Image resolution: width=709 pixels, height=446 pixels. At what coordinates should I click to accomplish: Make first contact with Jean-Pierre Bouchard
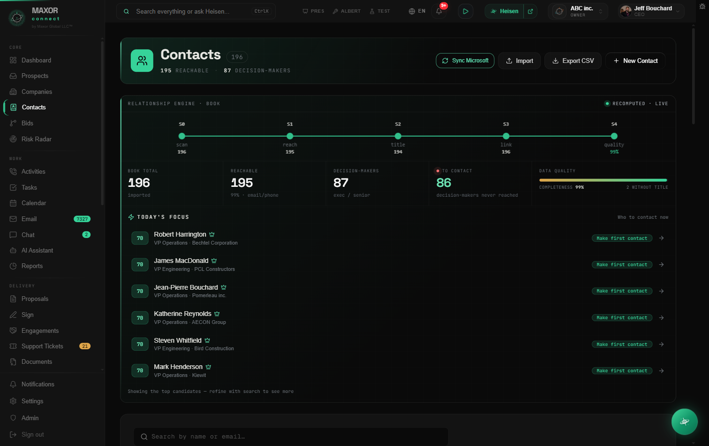coord(622,291)
